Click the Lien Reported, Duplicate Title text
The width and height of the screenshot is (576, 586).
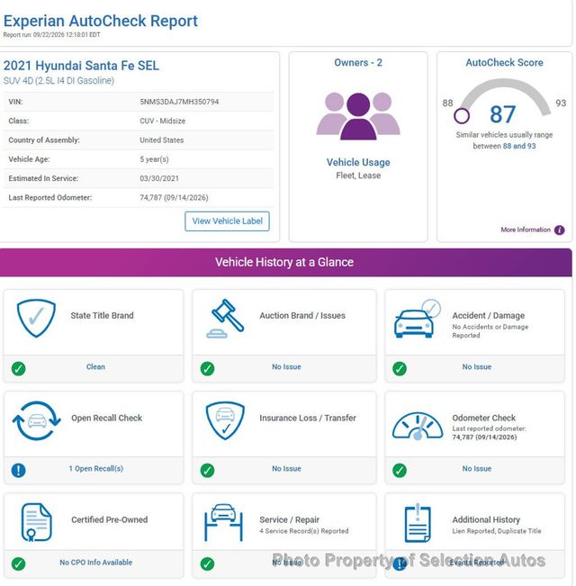497,531
